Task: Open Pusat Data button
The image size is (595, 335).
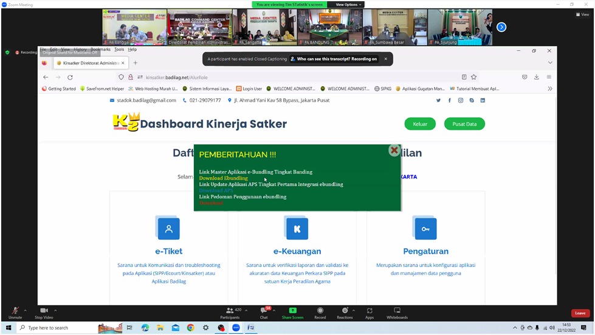Action: (464, 124)
